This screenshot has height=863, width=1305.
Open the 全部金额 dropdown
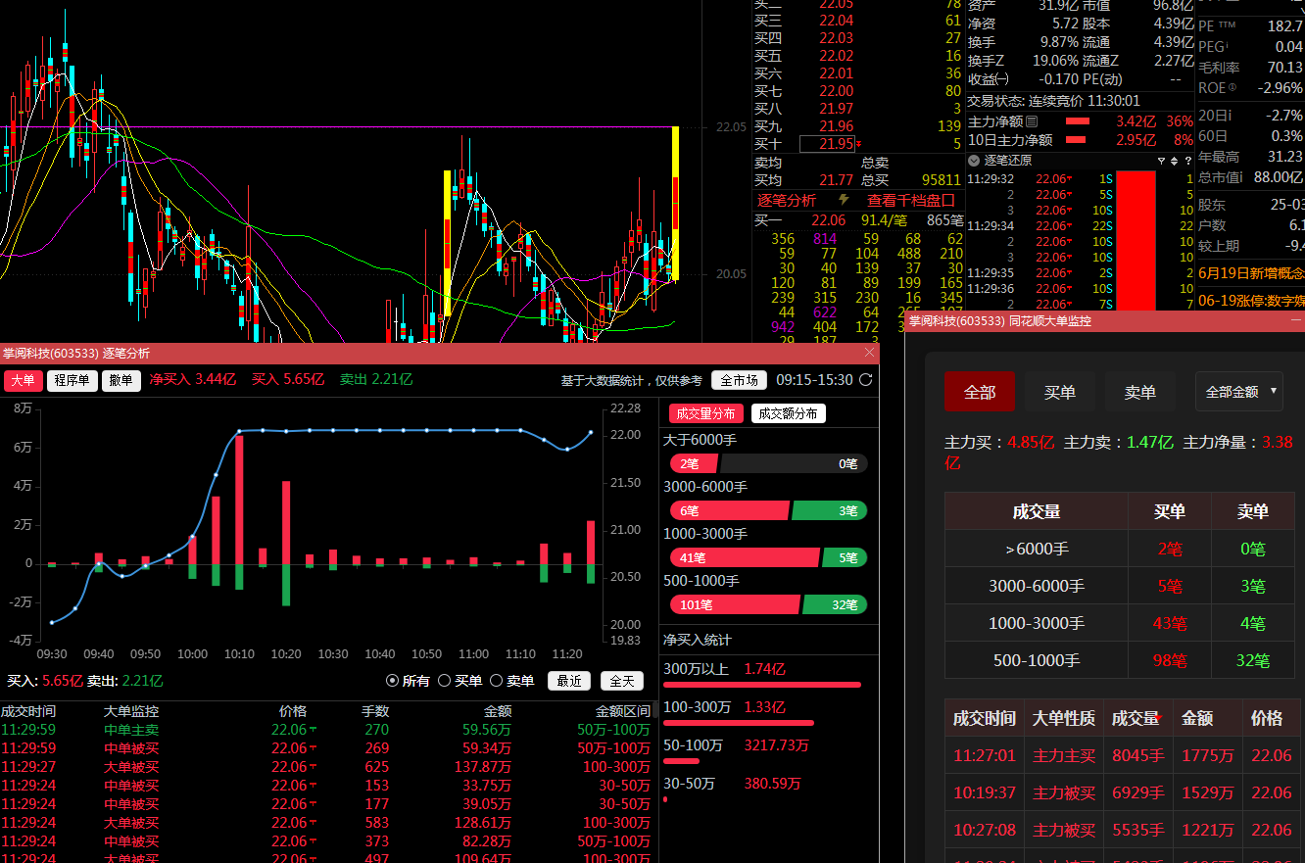coord(1239,392)
